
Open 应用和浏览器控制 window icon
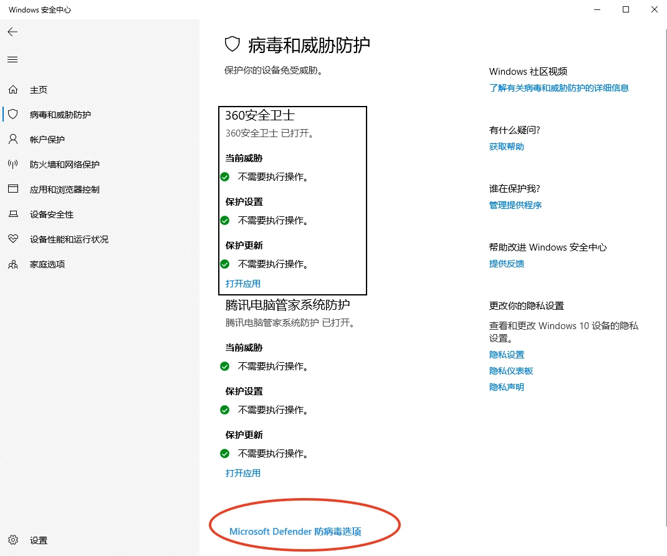coord(13,189)
